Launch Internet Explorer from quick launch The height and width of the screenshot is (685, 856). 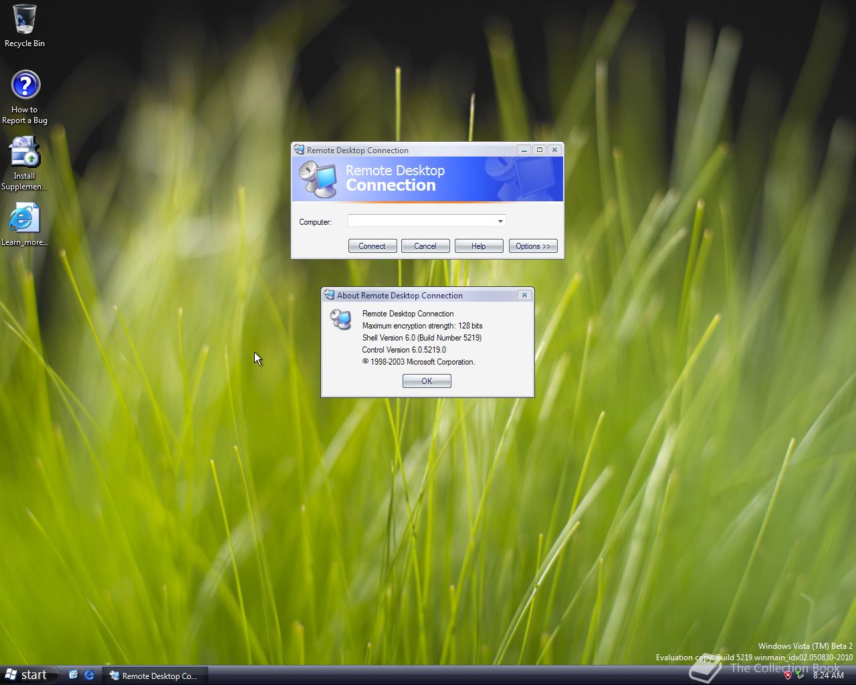click(x=89, y=675)
